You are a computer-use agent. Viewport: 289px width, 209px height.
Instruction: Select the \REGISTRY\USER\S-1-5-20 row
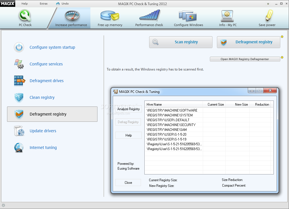coord(209,134)
